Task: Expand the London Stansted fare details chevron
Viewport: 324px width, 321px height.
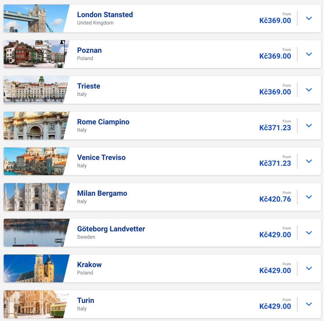Action: click(x=309, y=18)
